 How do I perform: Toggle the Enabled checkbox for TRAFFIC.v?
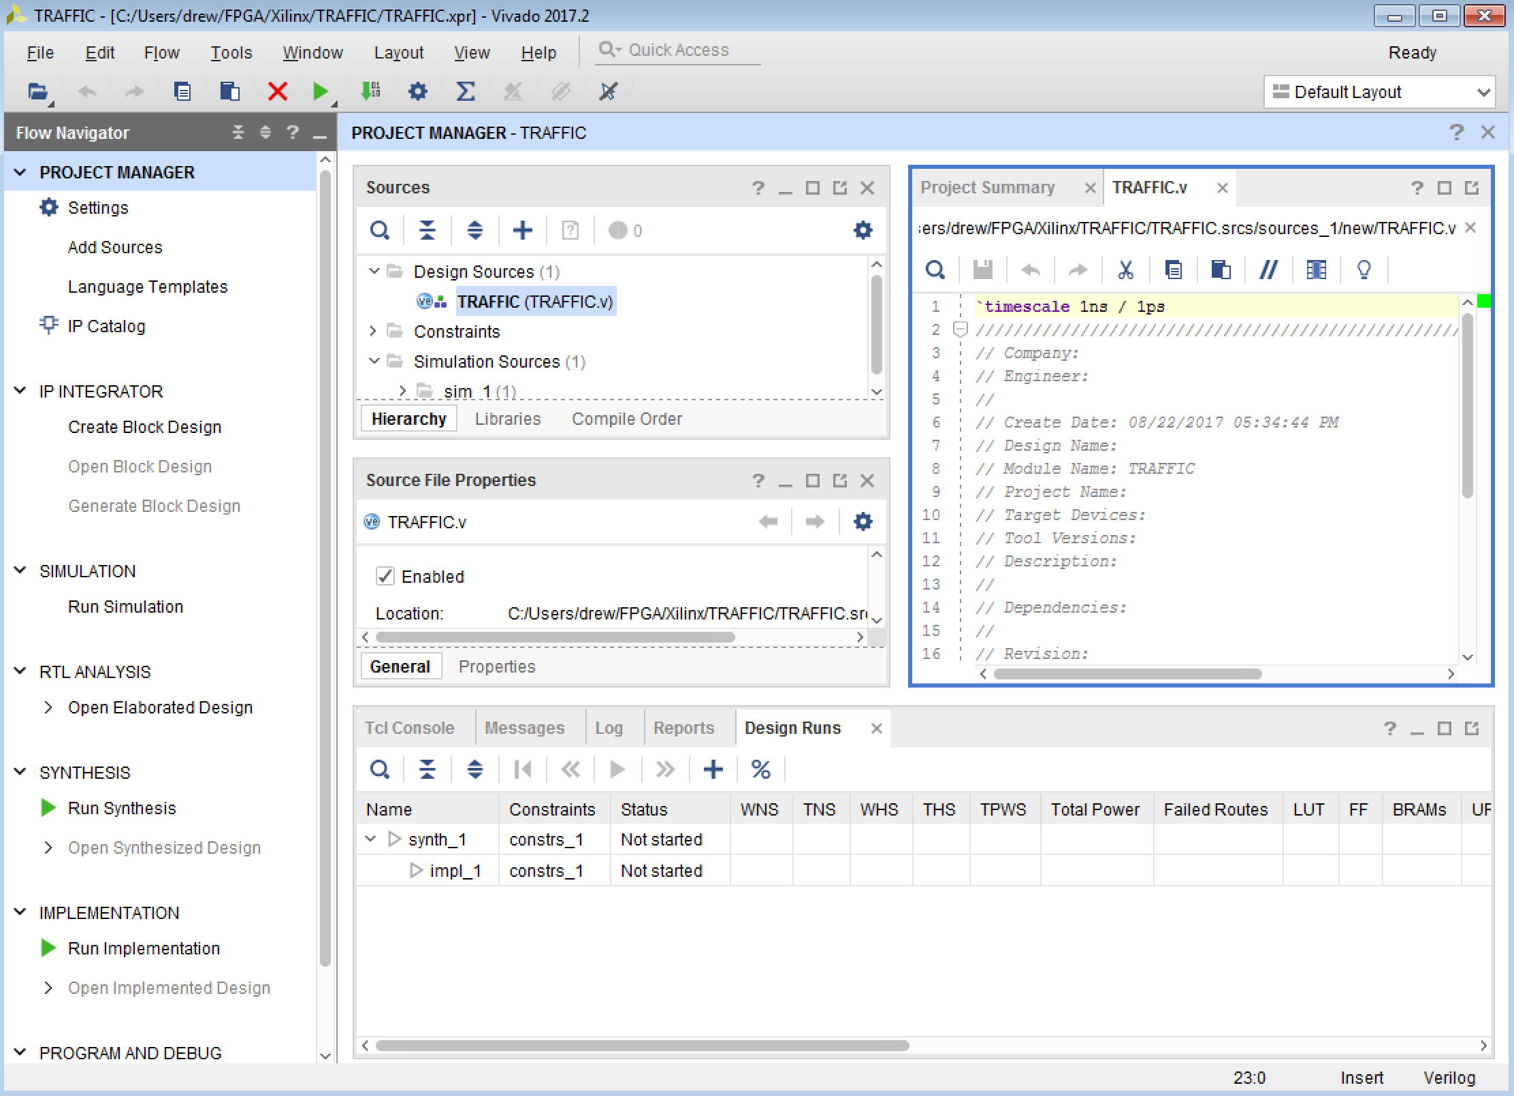point(385,576)
